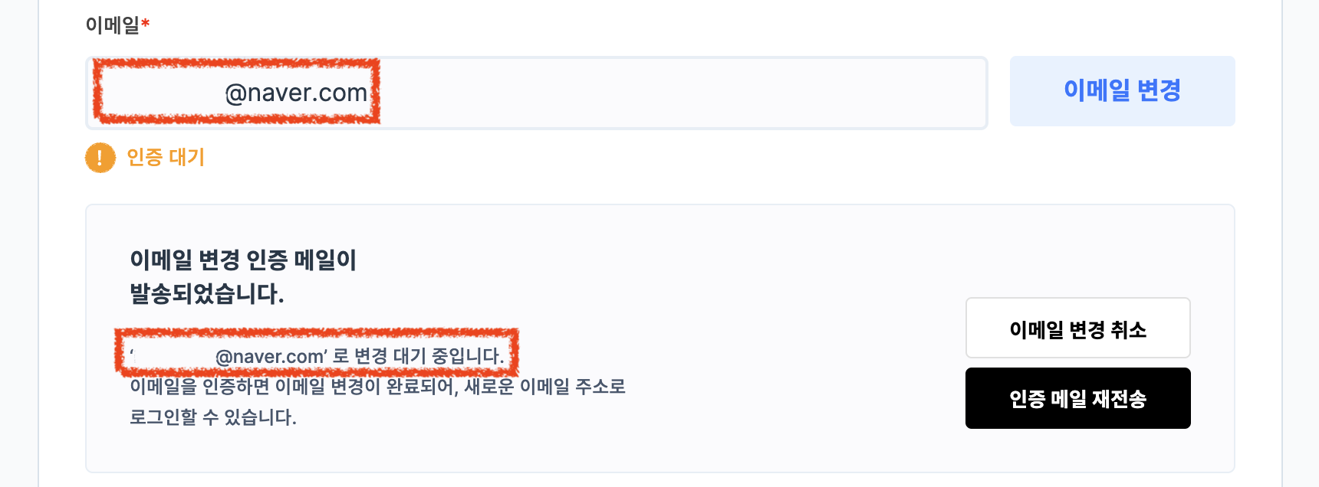Click the 이메일 field label

point(113,25)
